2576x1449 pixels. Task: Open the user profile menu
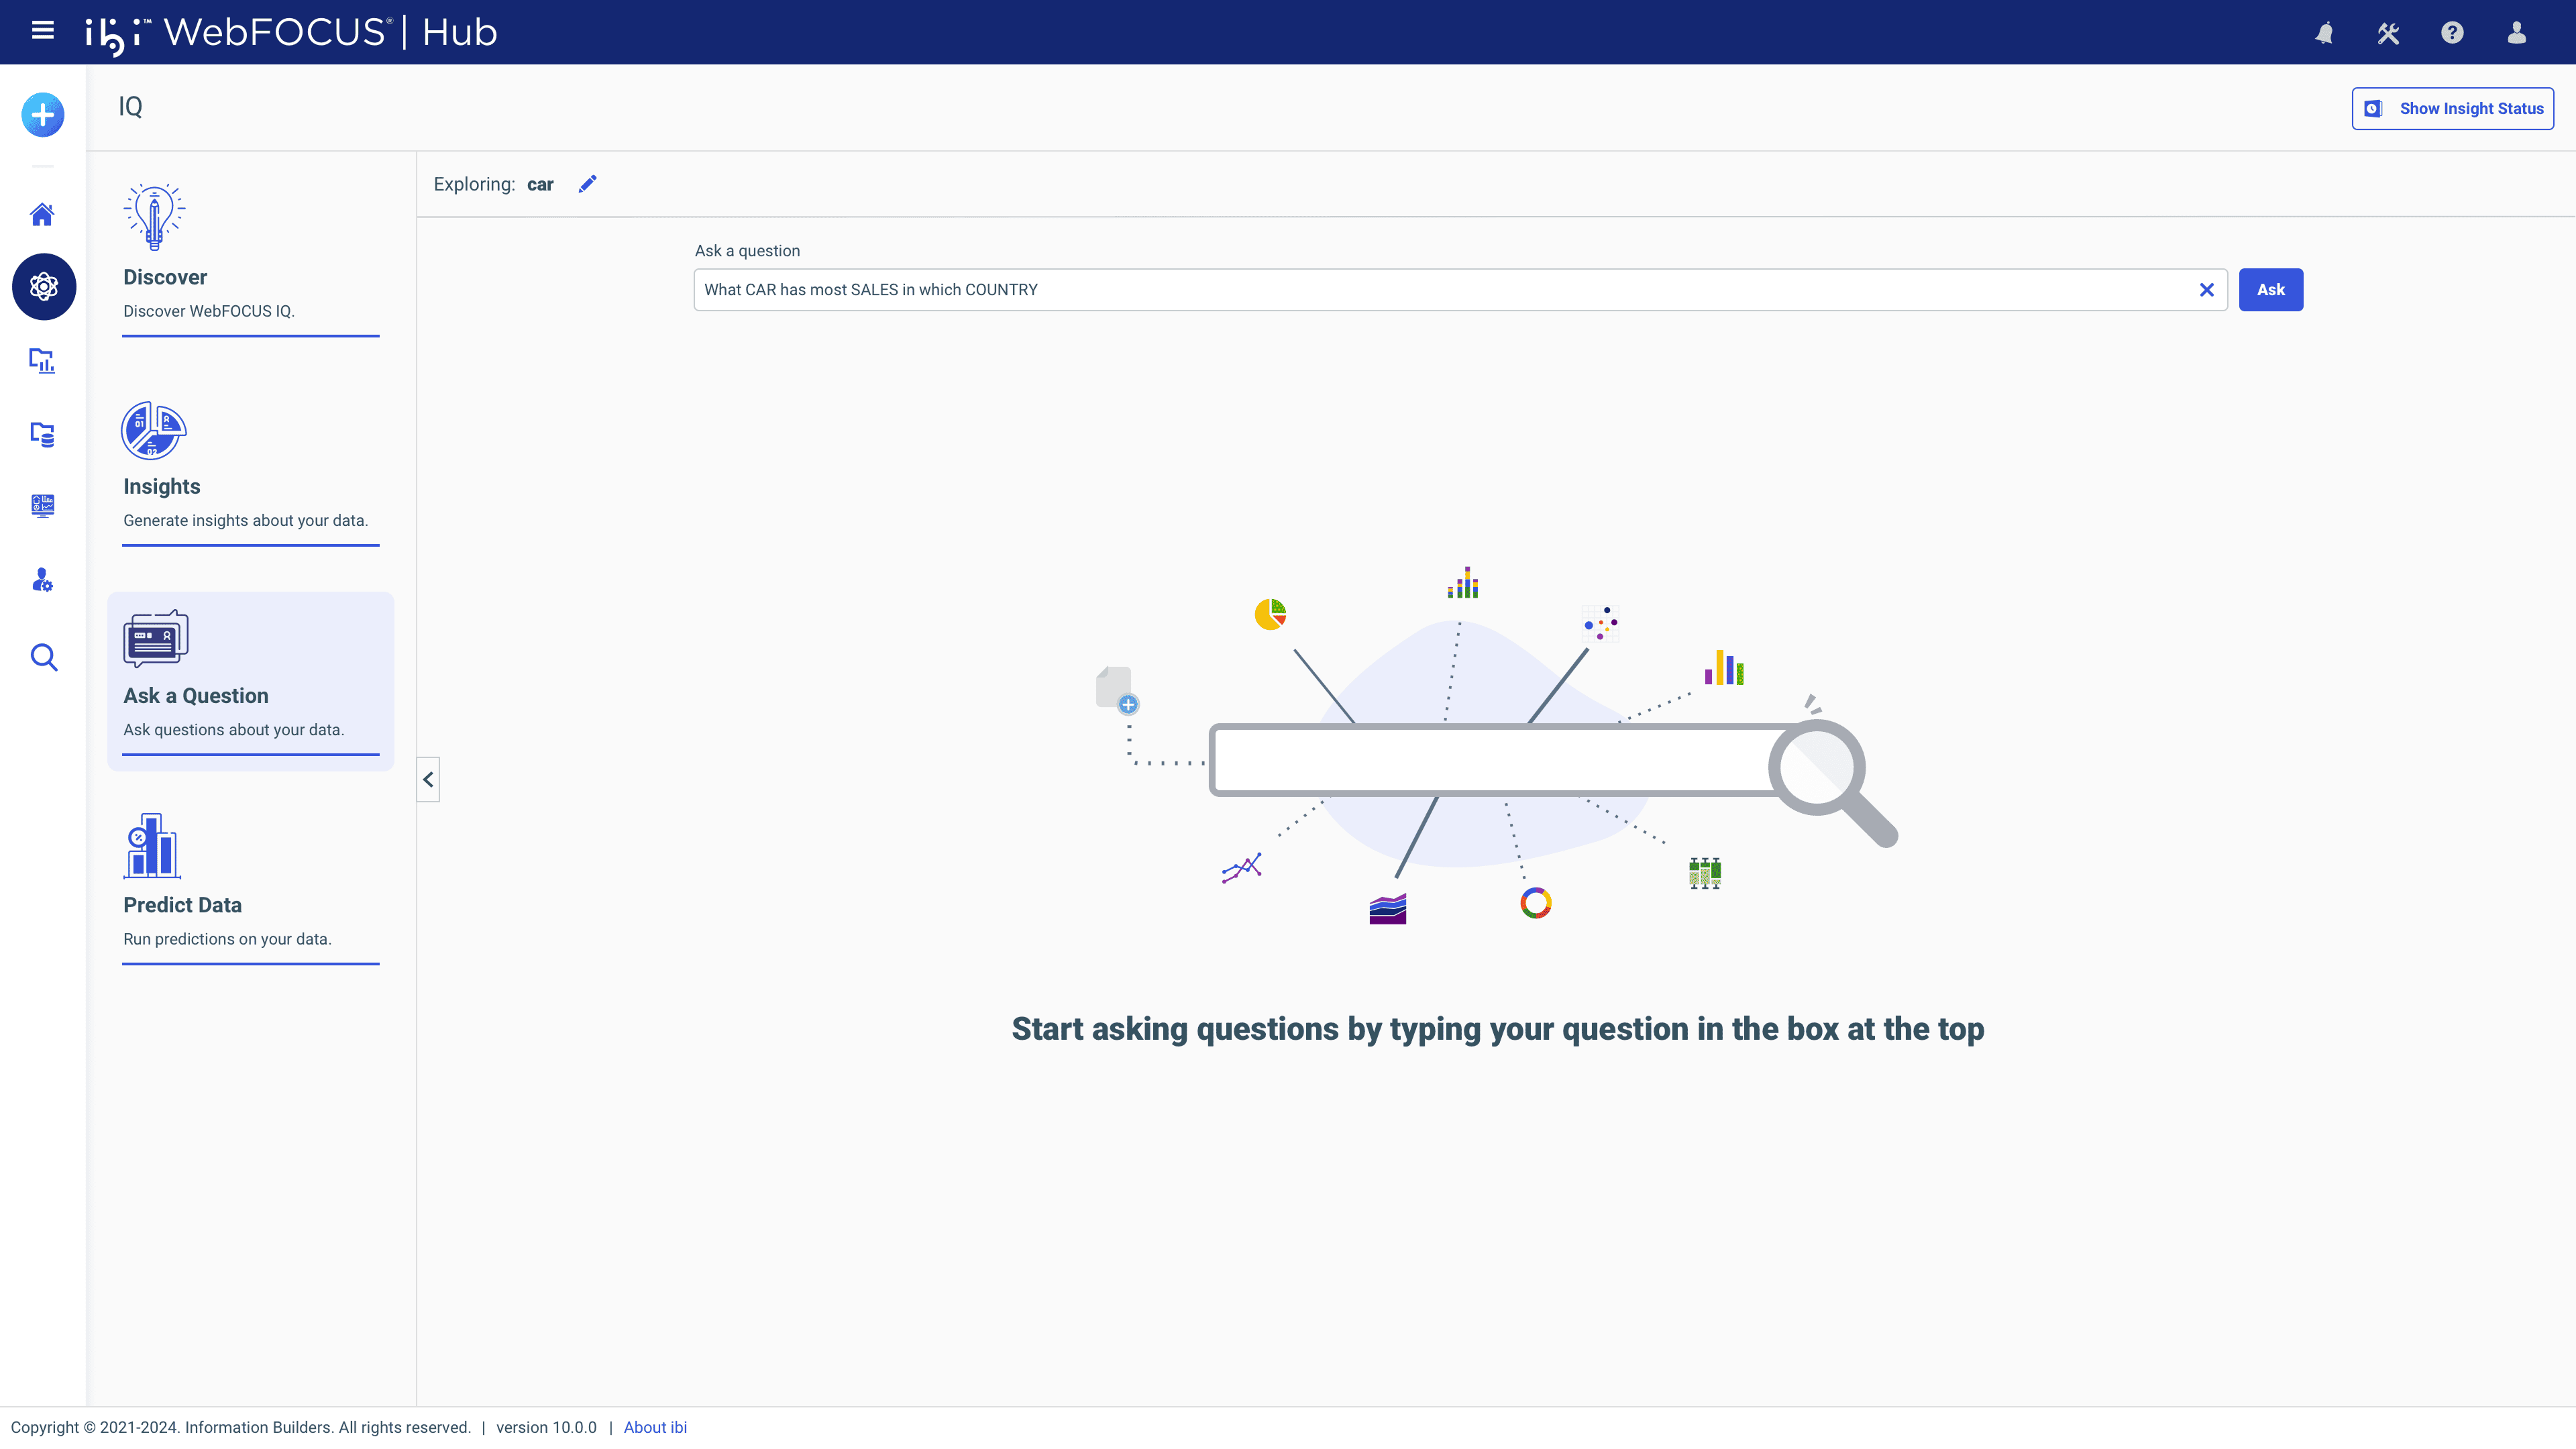point(2516,33)
